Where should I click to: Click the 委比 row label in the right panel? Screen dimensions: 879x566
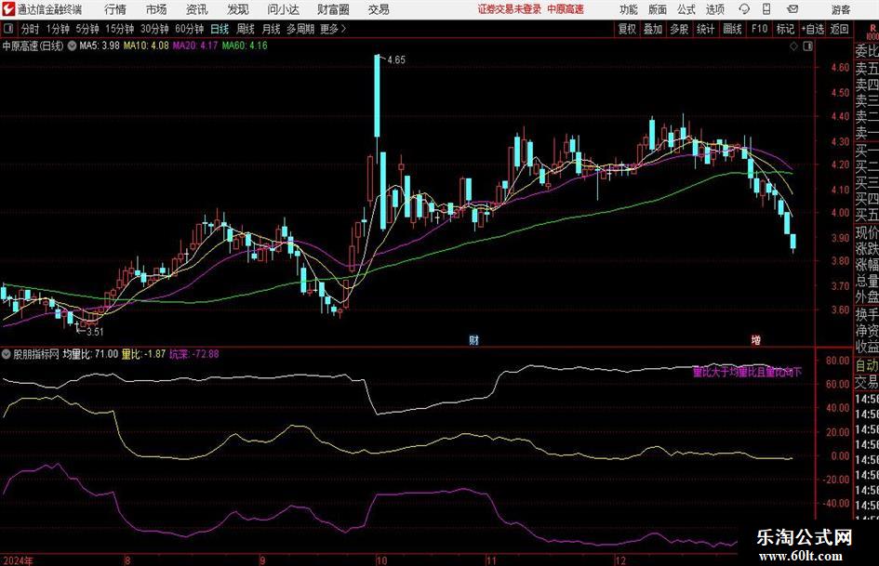point(867,51)
